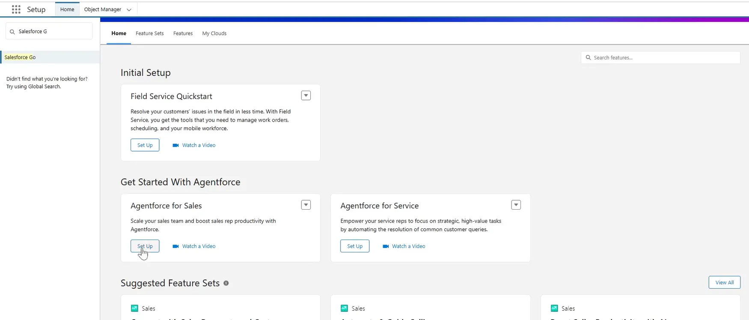Click the View All button
This screenshot has height=320, width=749.
click(724, 282)
